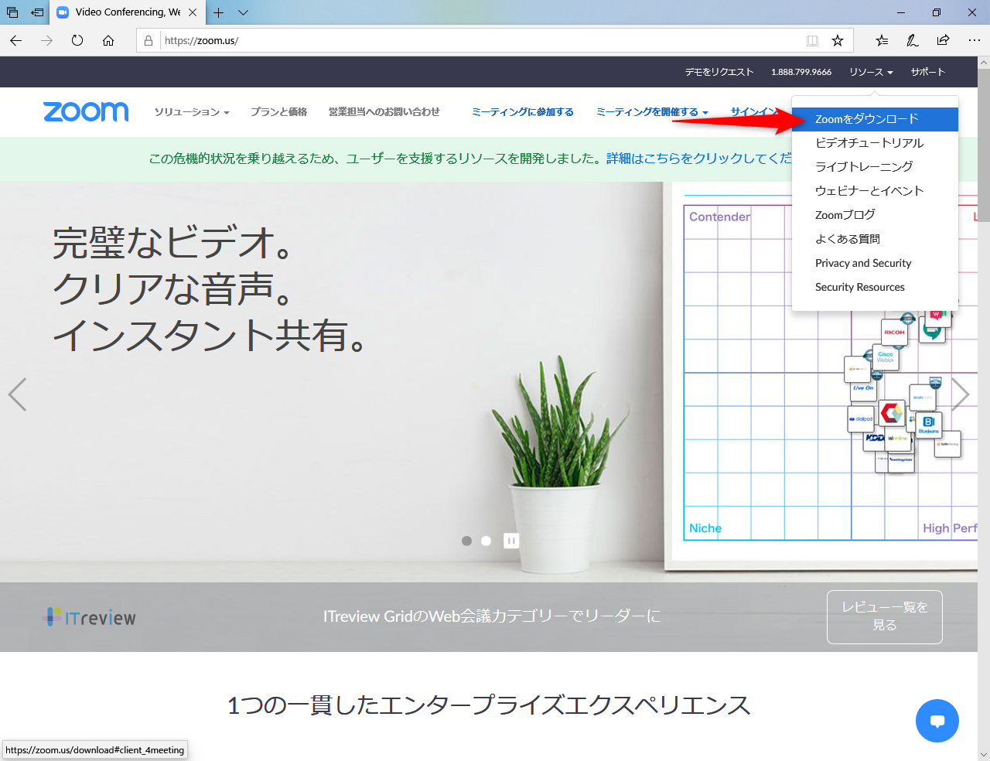Screen dimensions: 990x761
Task: Show tab previews chevron
Action: (x=243, y=12)
